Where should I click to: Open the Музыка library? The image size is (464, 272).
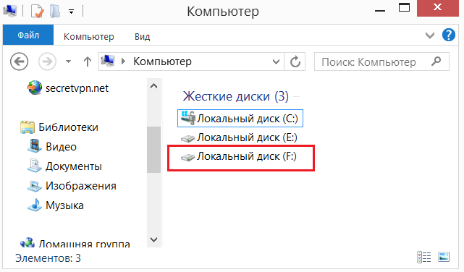tap(64, 205)
